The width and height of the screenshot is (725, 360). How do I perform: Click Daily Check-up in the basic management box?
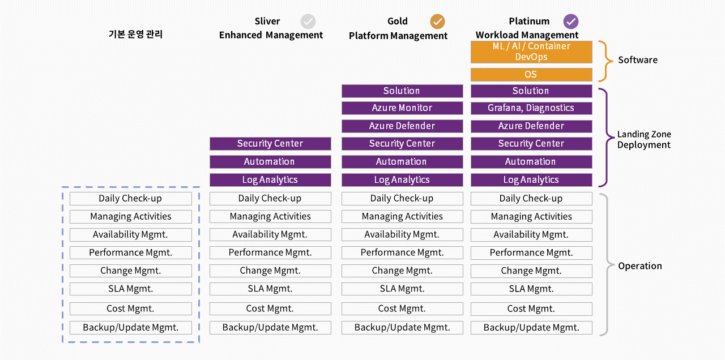131,199
